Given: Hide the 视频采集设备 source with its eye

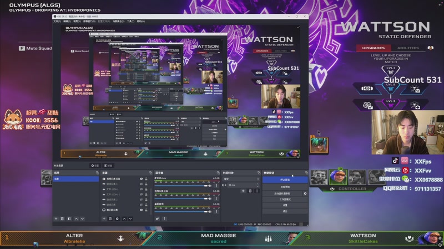Looking at the screenshot, I should (x=141, y=179).
